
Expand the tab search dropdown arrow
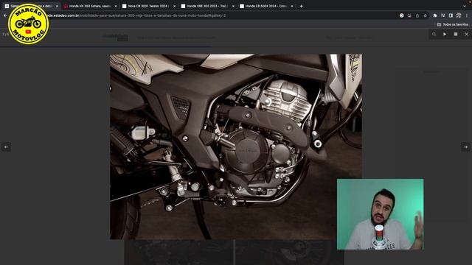(465, 6)
